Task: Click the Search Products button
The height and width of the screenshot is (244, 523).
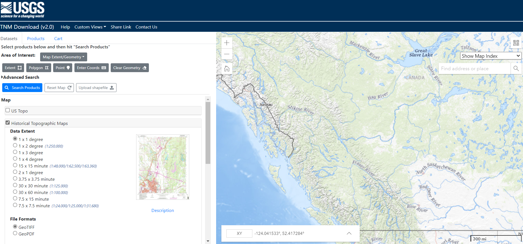Action: coord(22,88)
